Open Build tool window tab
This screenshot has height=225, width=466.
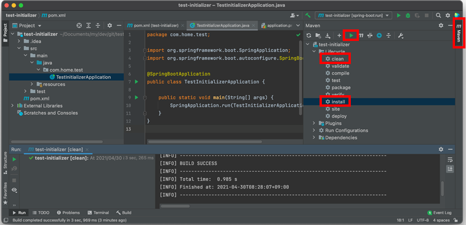[x=124, y=212]
